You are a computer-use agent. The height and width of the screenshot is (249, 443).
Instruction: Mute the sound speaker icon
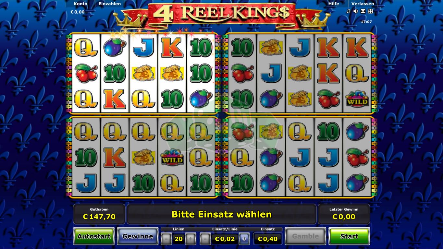[x=356, y=11]
